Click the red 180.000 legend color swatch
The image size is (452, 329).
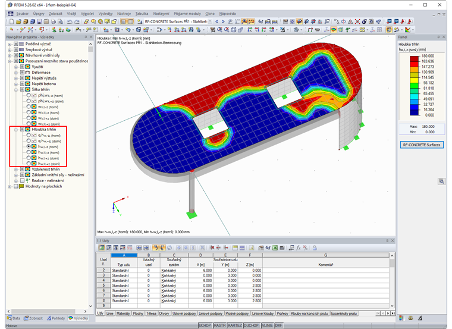[x=415, y=58]
